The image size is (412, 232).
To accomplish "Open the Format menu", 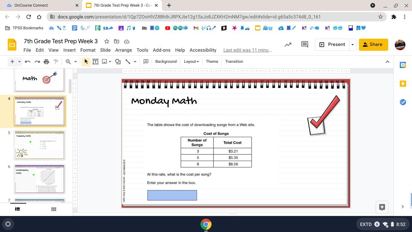I will (88, 50).
